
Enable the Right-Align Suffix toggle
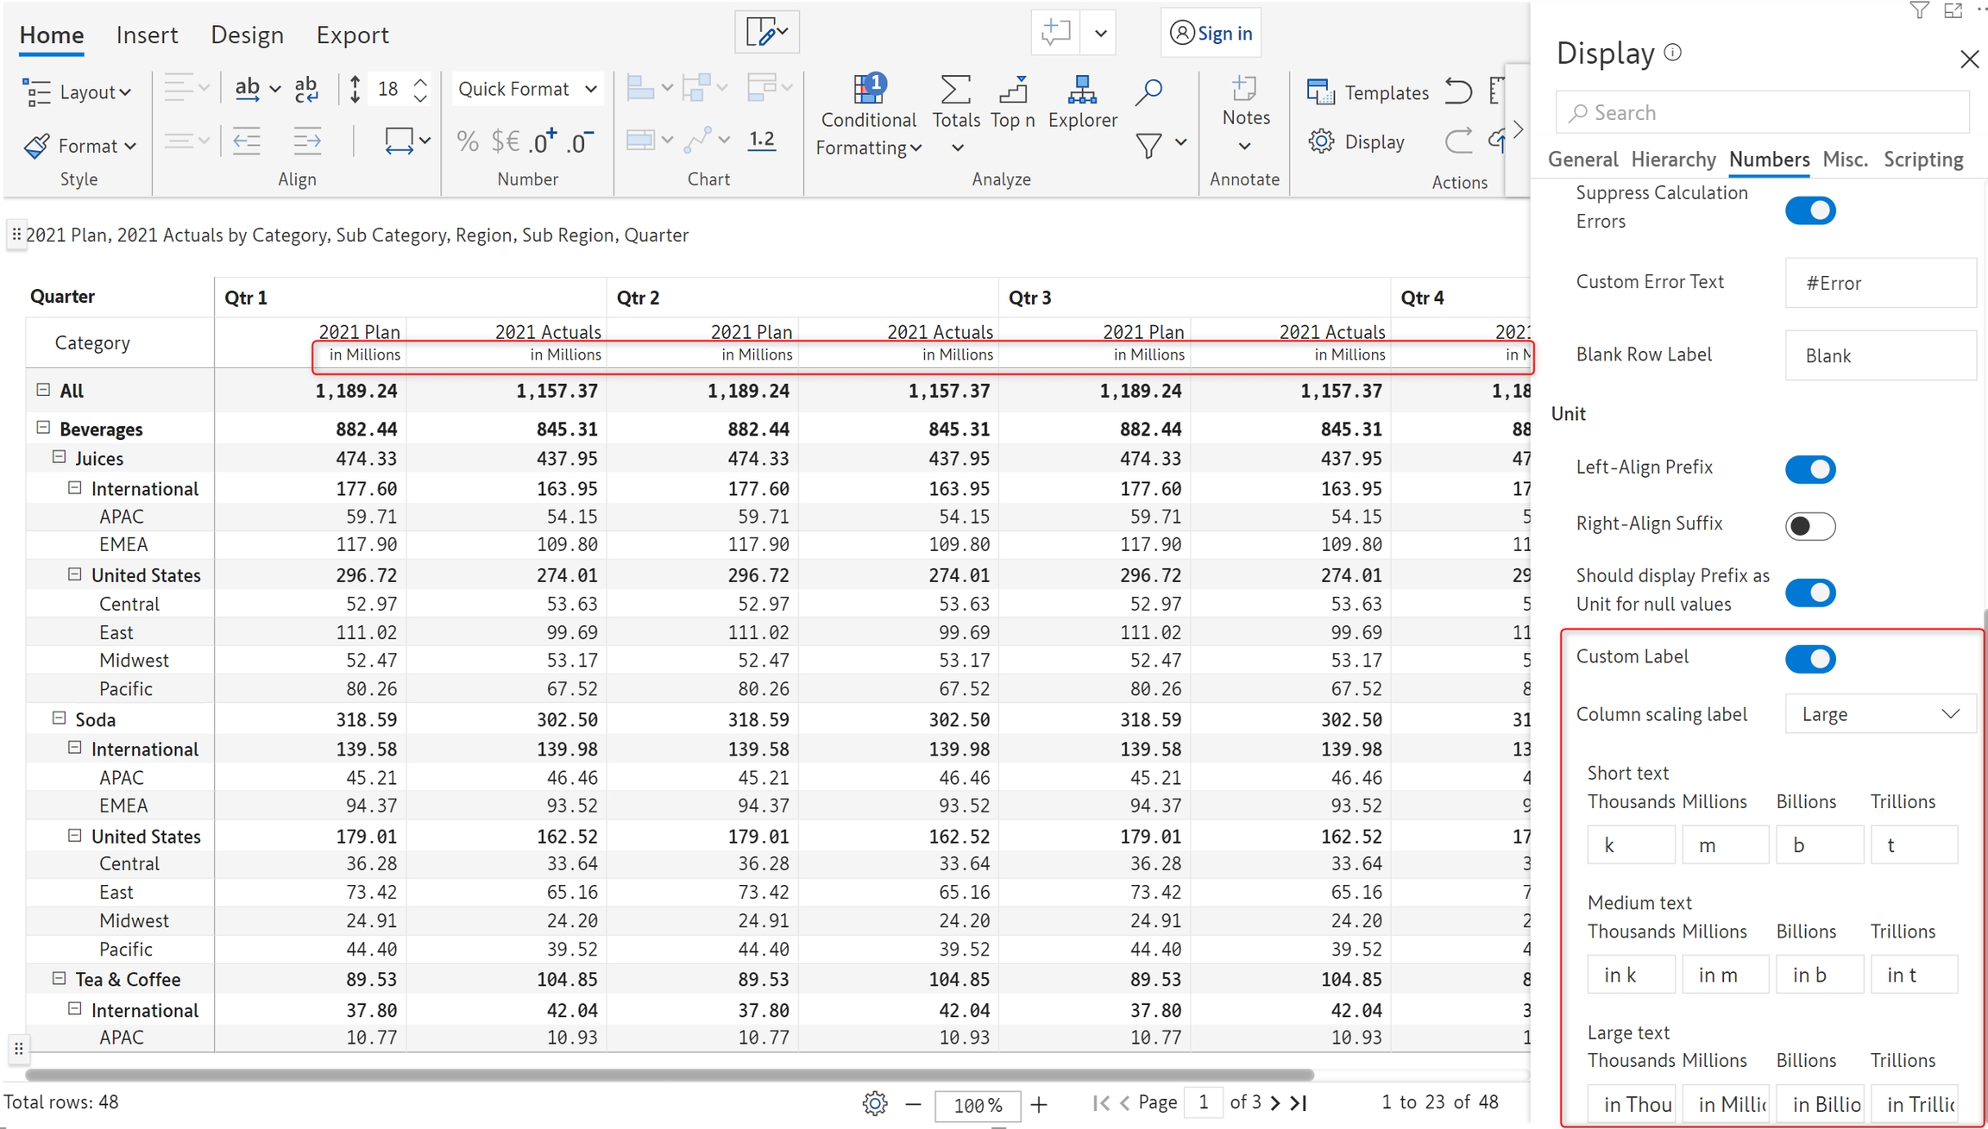[x=1809, y=526]
